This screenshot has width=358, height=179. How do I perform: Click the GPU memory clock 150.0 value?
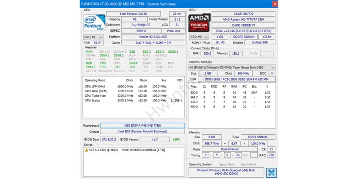(x=236, y=53)
